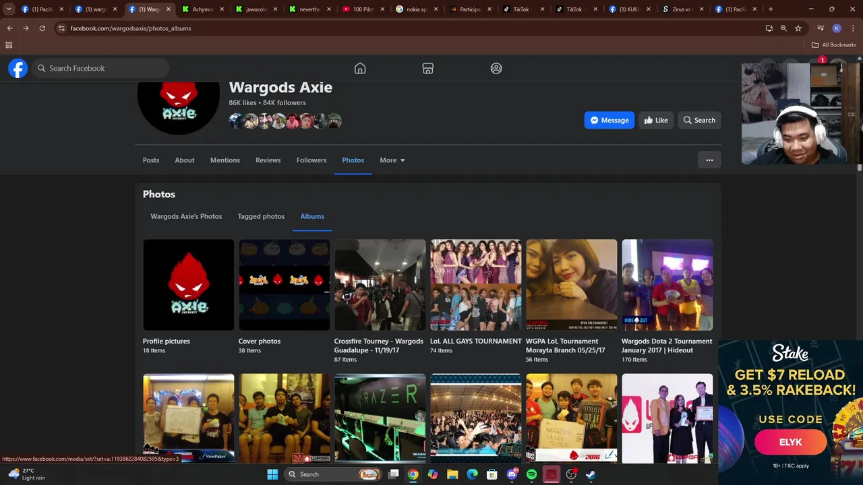Open Chrome zoom magnifier icon
Screen dimensions: 863x485
(783, 28)
